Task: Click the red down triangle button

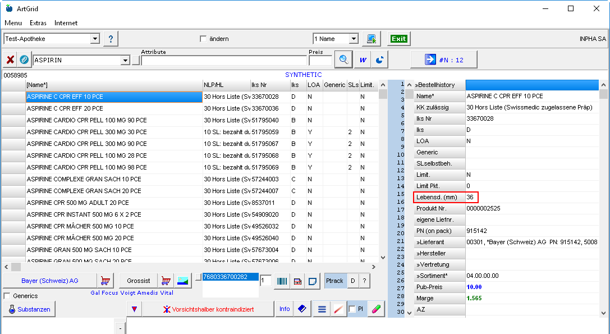Action: (x=134, y=309)
